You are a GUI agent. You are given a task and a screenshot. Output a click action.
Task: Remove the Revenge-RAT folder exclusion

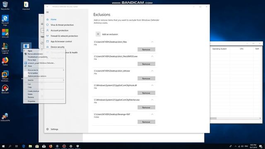146,122
